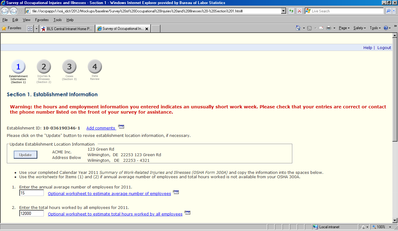Open the address bar dropdown arrow
Image resolution: width=398 pixels, height=231 pixels.
[x=283, y=11]
